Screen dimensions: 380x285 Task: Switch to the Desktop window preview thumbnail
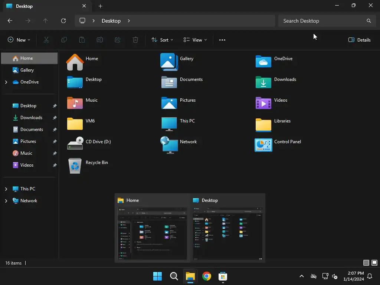(x=227, y=234)
